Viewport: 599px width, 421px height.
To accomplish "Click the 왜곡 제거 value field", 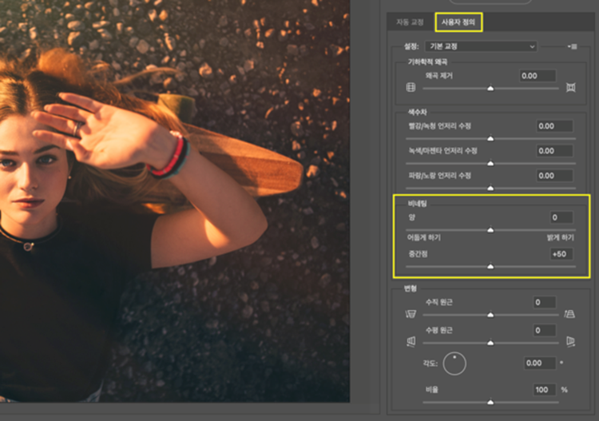I will tap(538, 76).
